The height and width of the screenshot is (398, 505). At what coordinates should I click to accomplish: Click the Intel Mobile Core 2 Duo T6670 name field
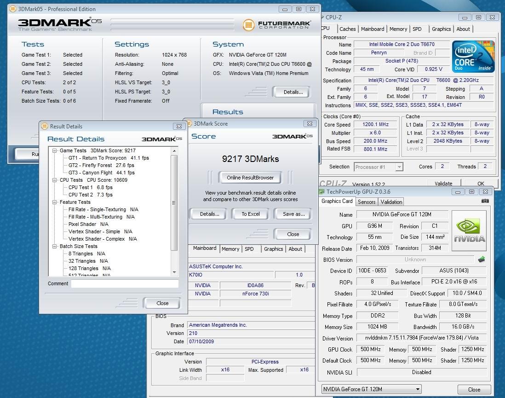(402, 45)
